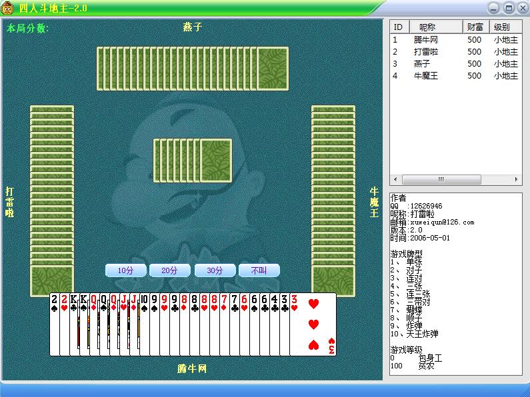Click the 级别 column header
This screenshot has height=397, width=530.
click(502, 27)
